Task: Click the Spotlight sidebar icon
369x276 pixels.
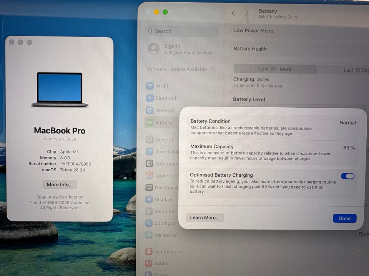Action: point(149,223)
